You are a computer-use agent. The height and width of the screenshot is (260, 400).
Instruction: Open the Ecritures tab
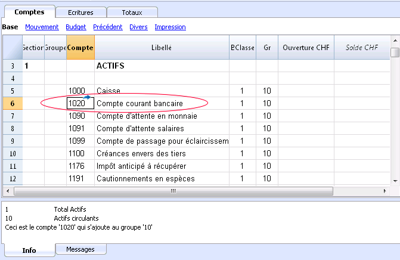[x=80, y=13]
